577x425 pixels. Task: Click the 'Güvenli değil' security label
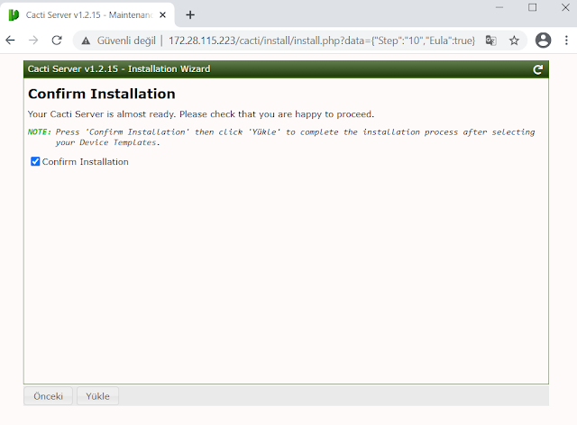pos(126,41)
